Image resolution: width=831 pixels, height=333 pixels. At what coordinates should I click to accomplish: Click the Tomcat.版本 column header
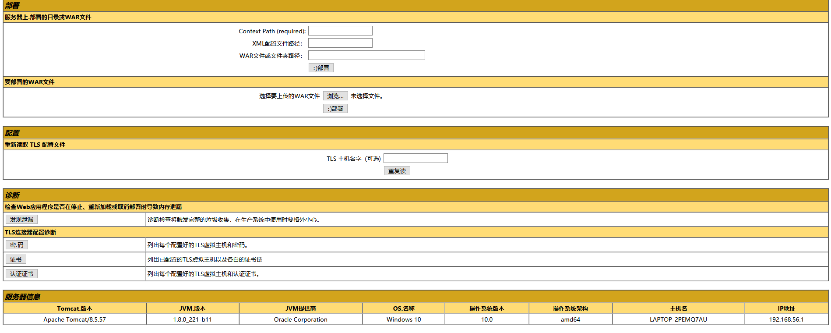[x=75, y=308]
